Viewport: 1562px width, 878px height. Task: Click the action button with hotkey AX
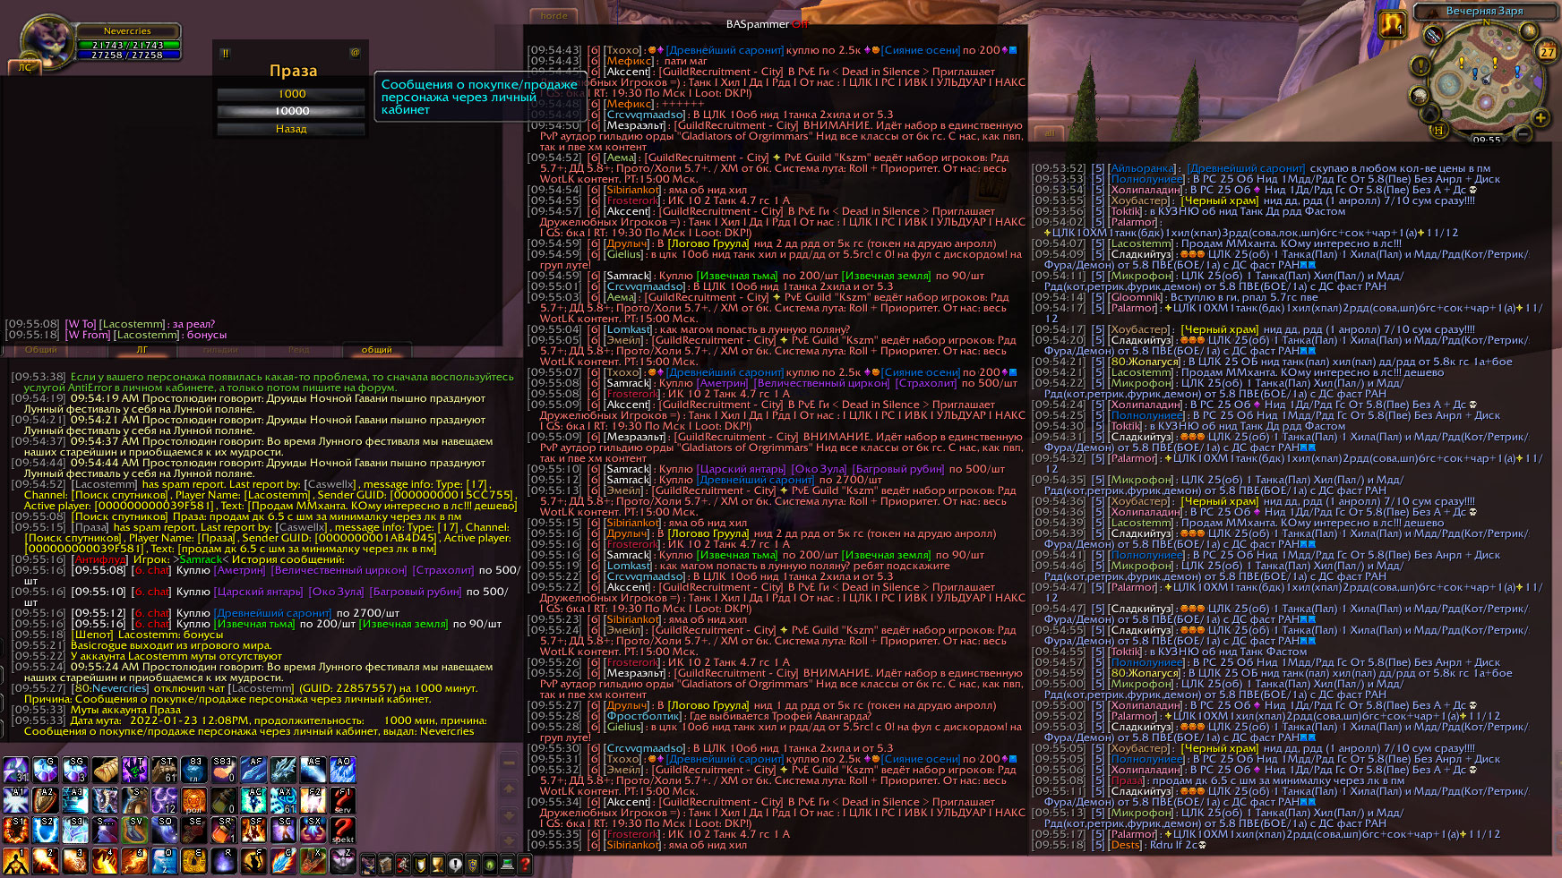(x=283, y=800)
